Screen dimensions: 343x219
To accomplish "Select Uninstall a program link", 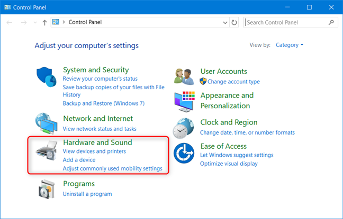I will pos(87,194).
